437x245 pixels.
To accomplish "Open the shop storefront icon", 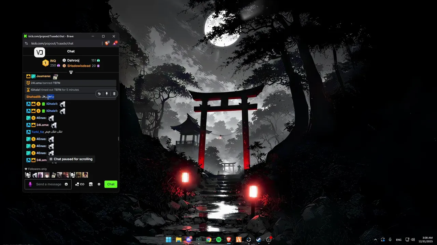I will coord(91,184).
